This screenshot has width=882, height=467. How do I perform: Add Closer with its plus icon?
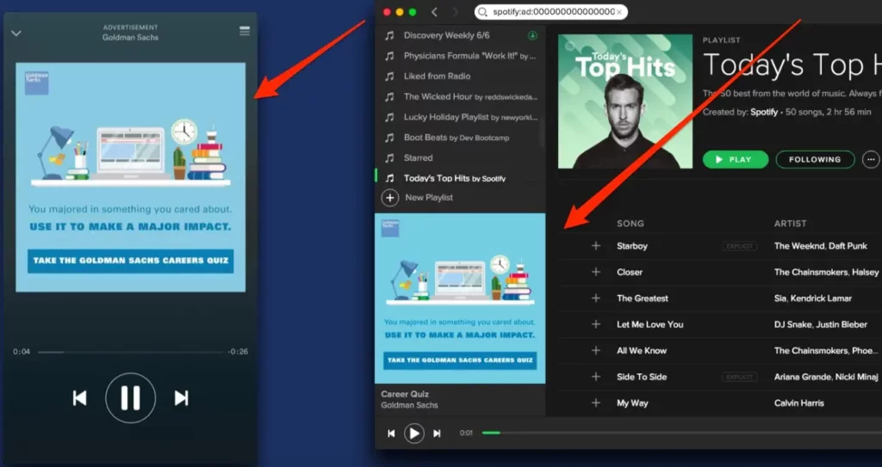pos(595,272)
